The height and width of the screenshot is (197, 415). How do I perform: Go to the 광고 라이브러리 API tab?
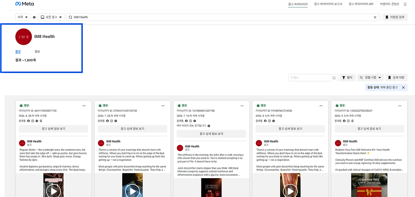click(361, 4)
